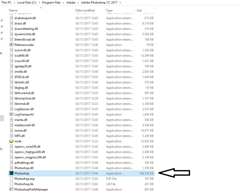Click the 13,832 KB size of node
Image resolution: width=241 pixels, height=191 pixels.
pyautogui.click(x=147, y=141)
